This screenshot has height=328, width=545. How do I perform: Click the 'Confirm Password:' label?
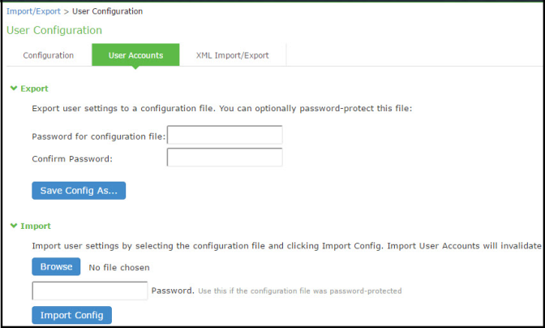click(71, 158)
